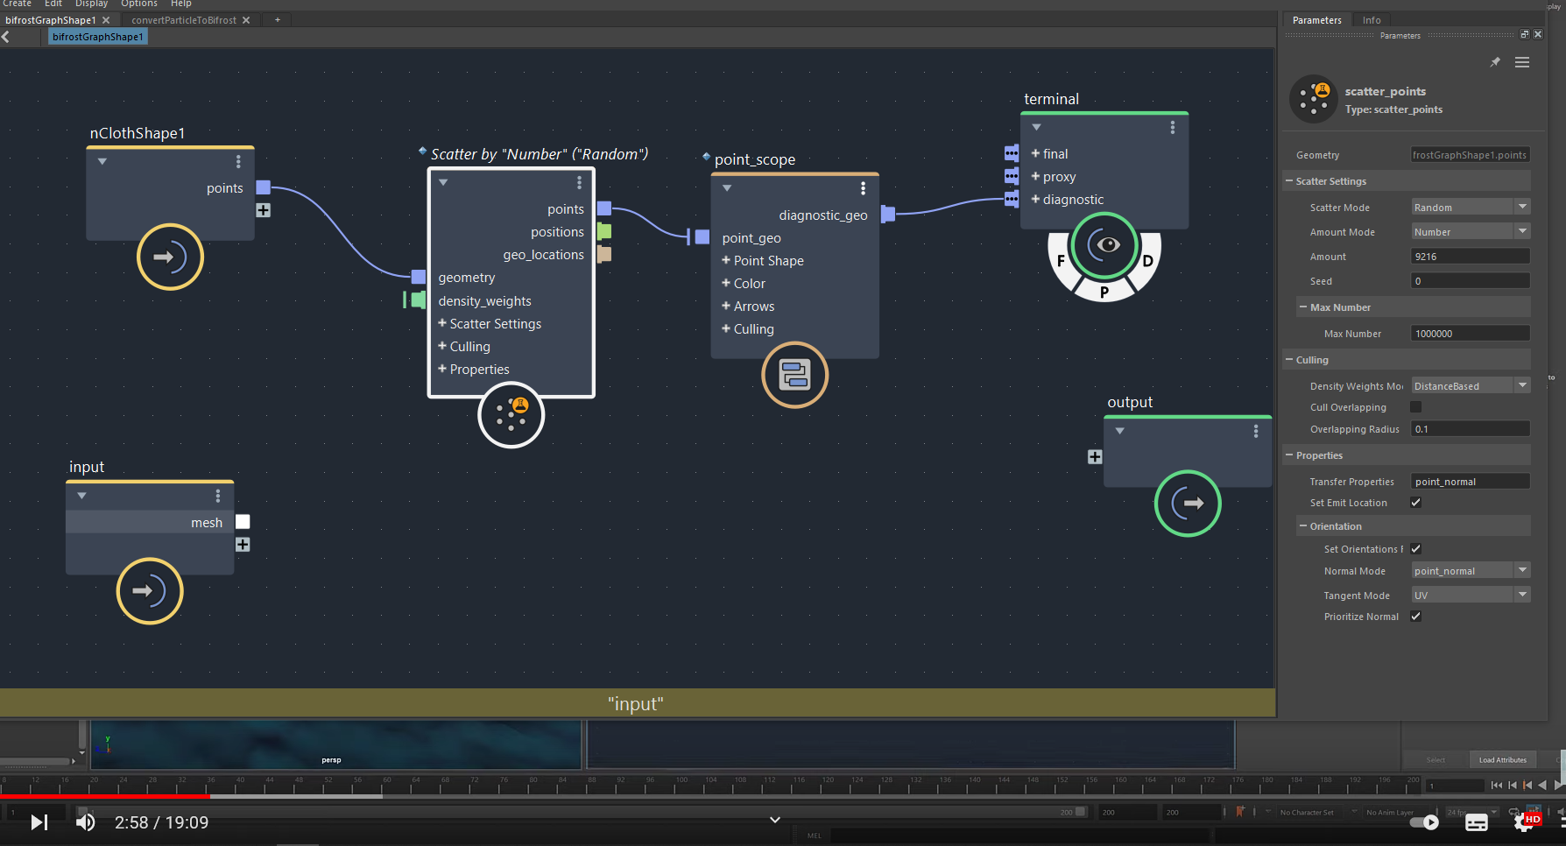Click the red video progress bar

click(x=105, y=797)
